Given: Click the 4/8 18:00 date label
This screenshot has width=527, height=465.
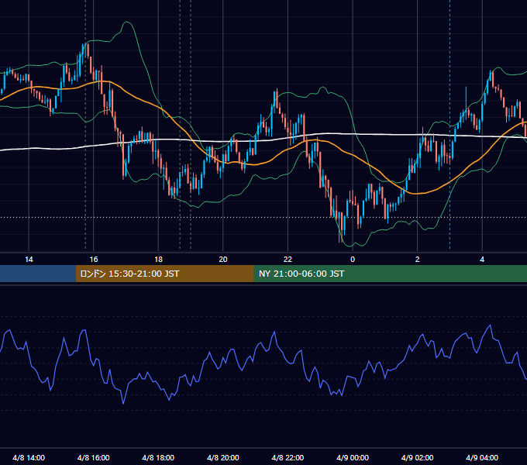Looking at the screenshot, I should pos(158,457).
